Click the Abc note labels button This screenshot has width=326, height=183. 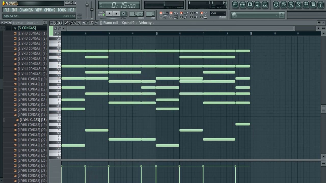coord(57,33)
